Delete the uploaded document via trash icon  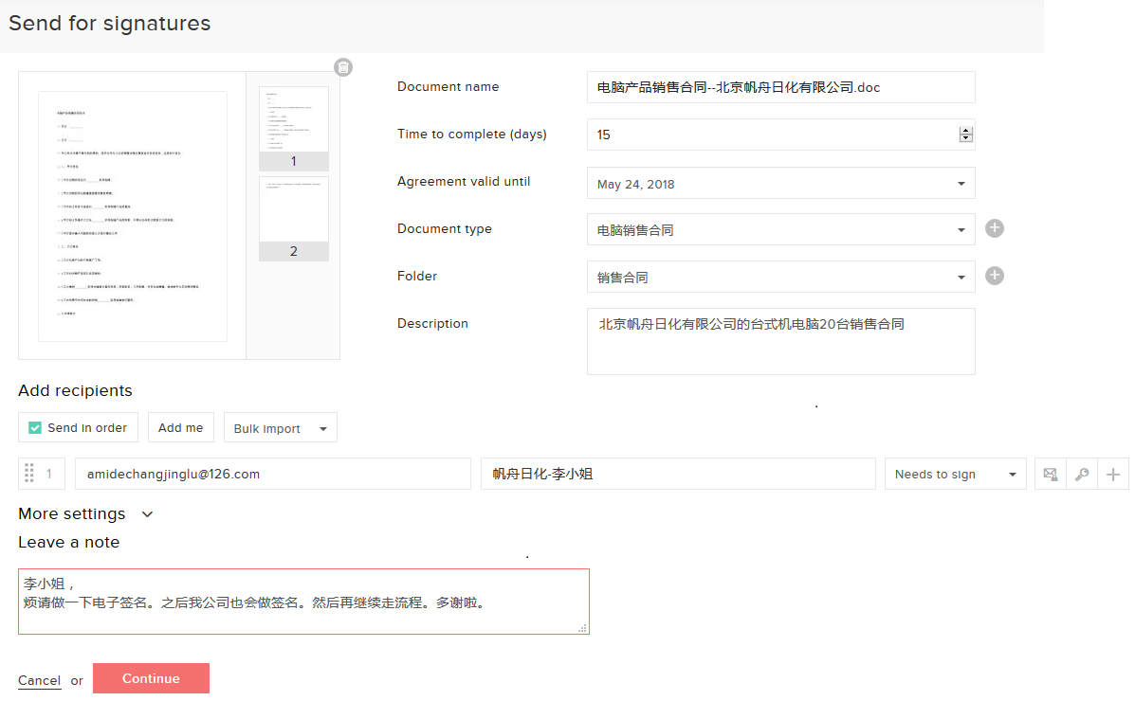342,66
